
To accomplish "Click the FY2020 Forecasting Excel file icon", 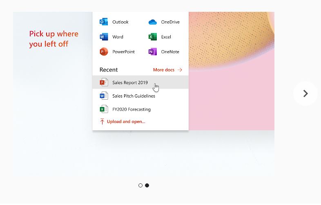I will tap(104, 109).
